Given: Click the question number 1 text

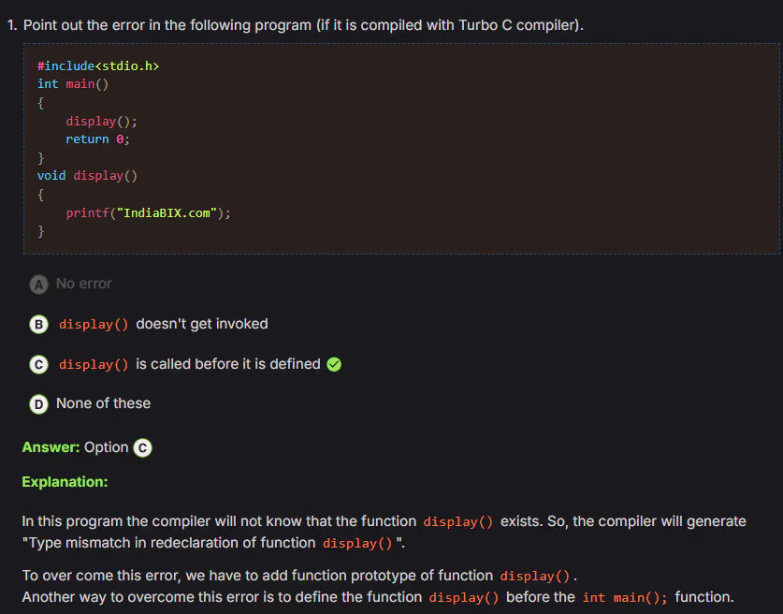Looking at the screenshot, I should pyautogui.click(x=12, y=24).
